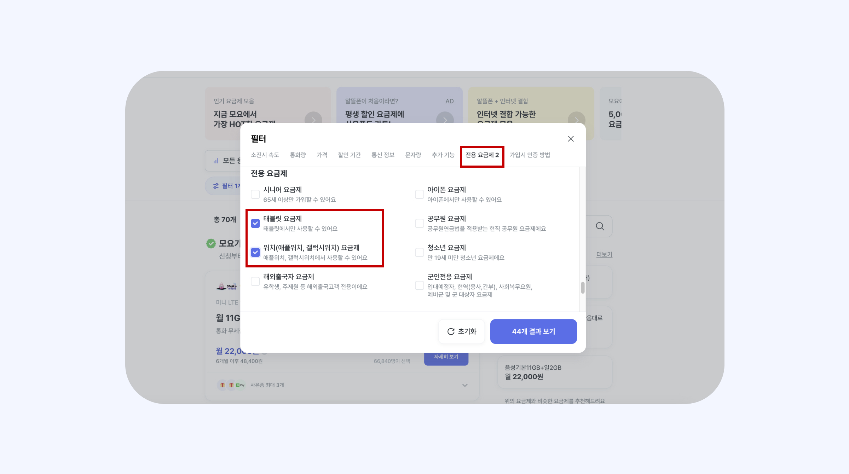Click arrow icon on 평생 할인 요금제 card
The height and width of the screenshot is (474, 849).
(445, 119)
